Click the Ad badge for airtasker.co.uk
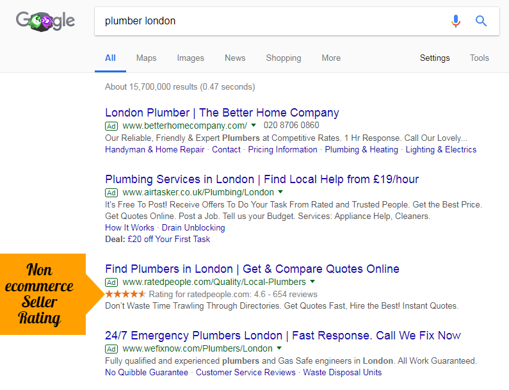Viewport: 509px width, 390px height. click(111, 193)
